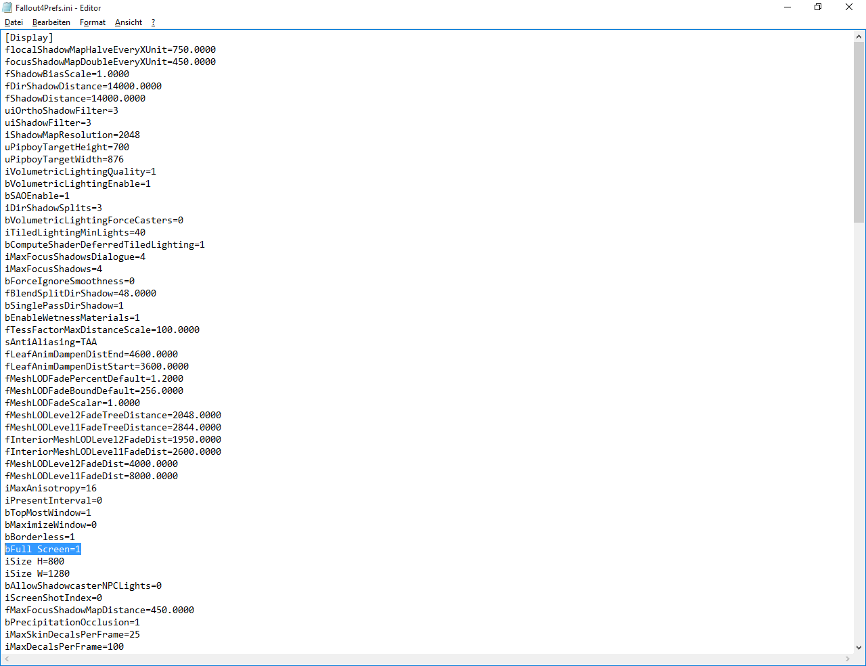Click line fMeshLODLevel2FadeDist=4000.0000
The width and height of the screenshot is (866, 666).
91,464
